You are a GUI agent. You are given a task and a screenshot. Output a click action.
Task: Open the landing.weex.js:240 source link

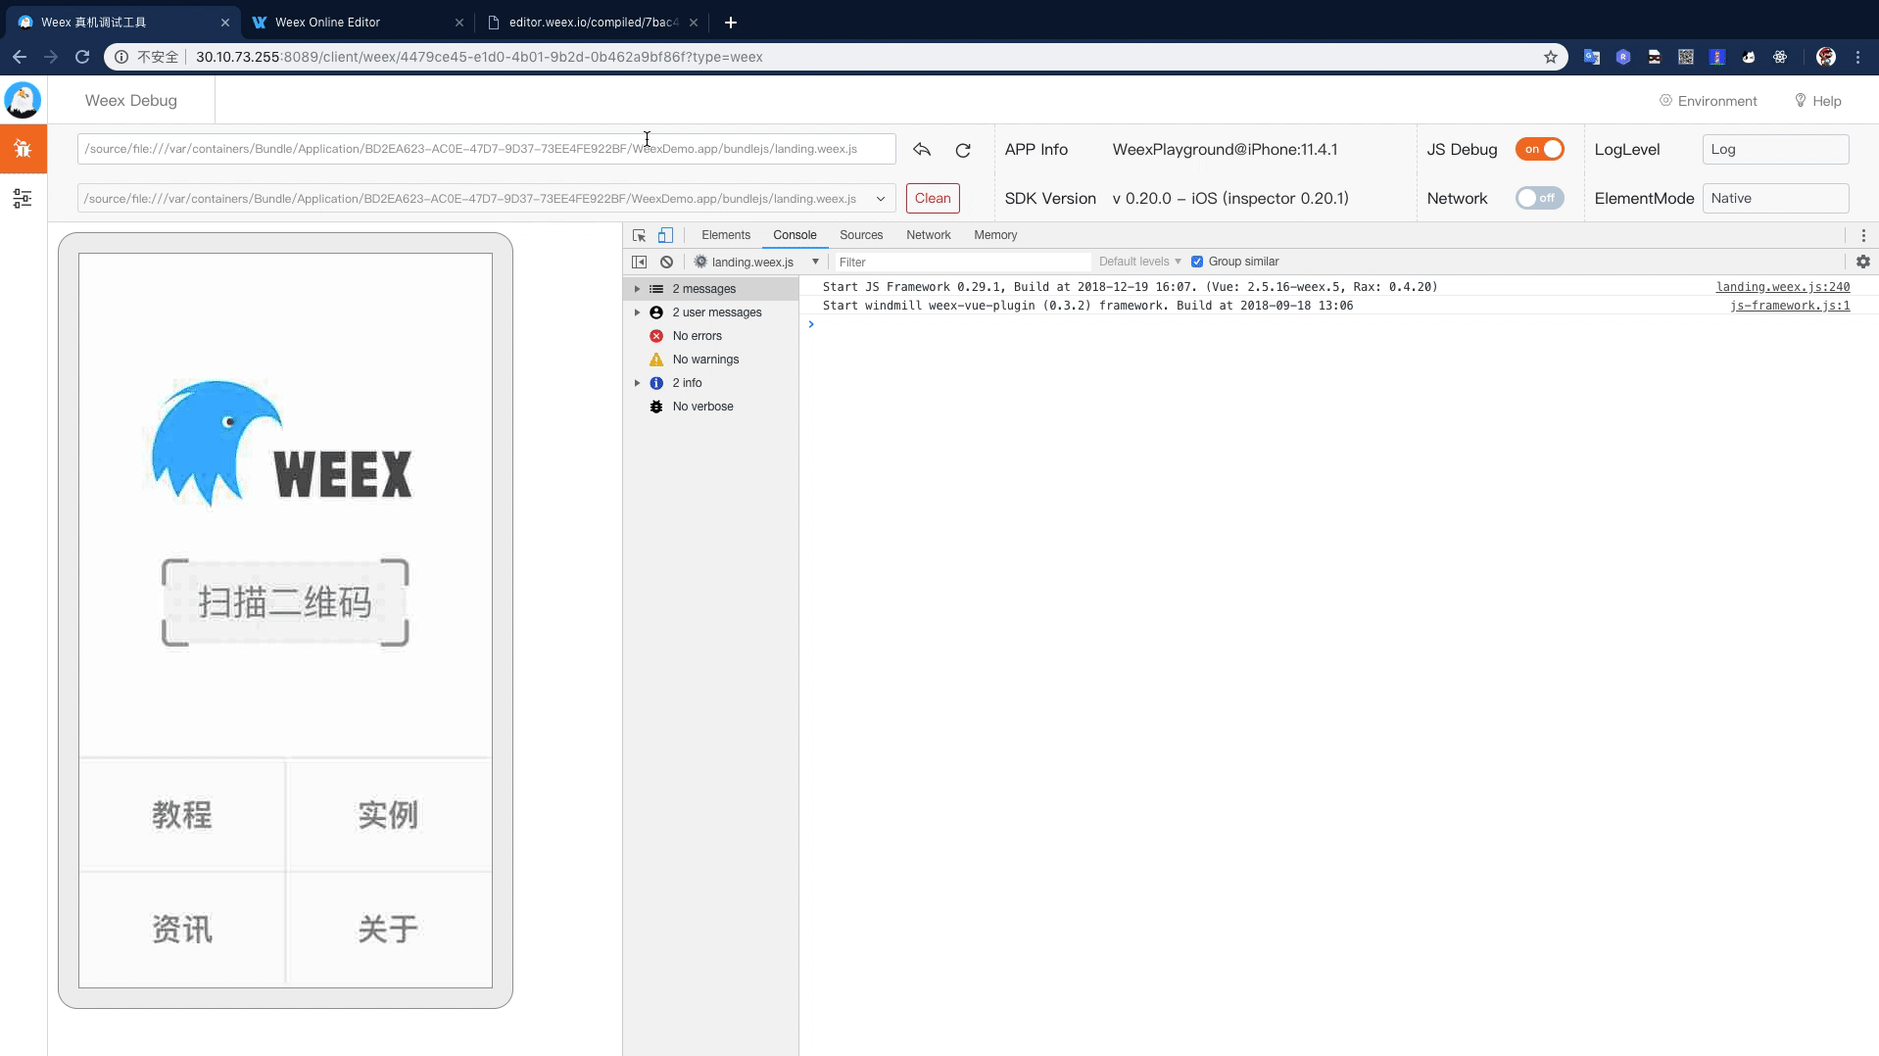coord(1783,287)
